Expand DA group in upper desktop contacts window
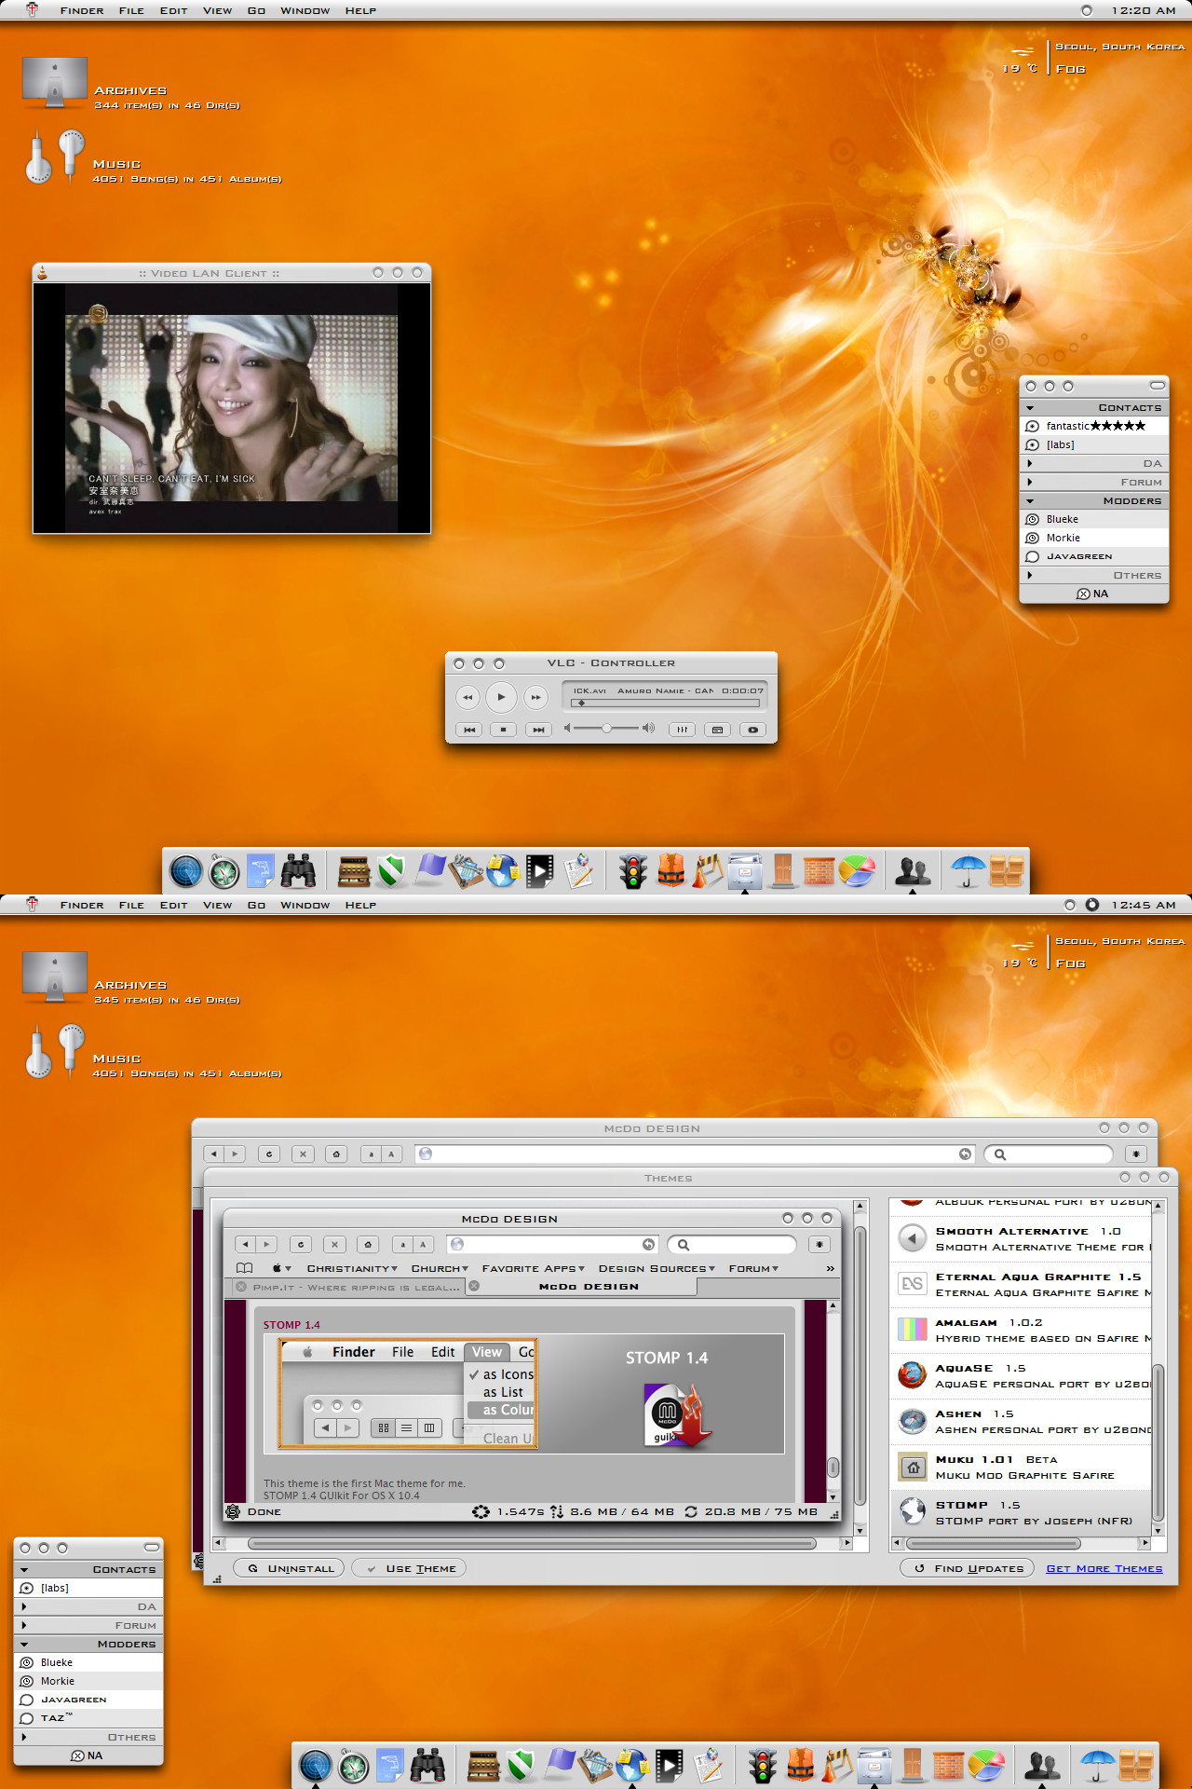Viewport: 1192px width, 1789px height. 1029,463
